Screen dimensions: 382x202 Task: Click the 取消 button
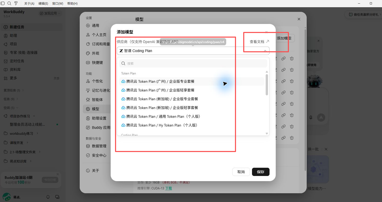[x=241, y=172]
